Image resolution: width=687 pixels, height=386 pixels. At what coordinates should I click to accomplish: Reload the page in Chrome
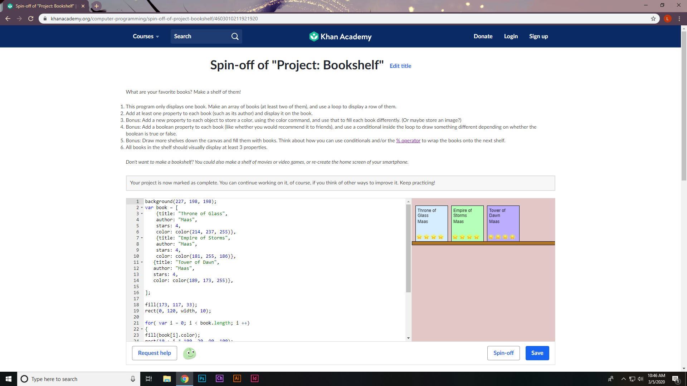pos(31,19)
